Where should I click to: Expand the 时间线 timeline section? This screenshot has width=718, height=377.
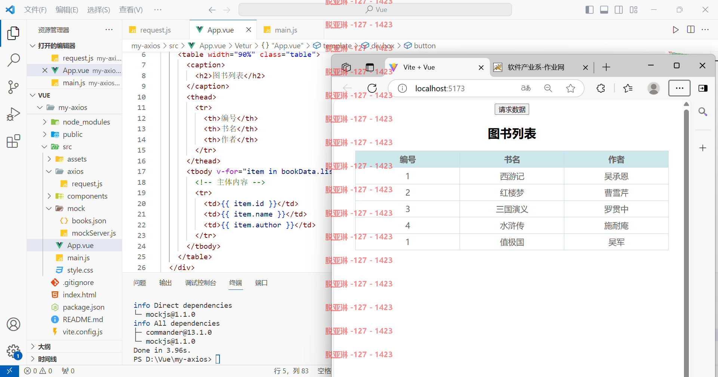pos(33,359)
